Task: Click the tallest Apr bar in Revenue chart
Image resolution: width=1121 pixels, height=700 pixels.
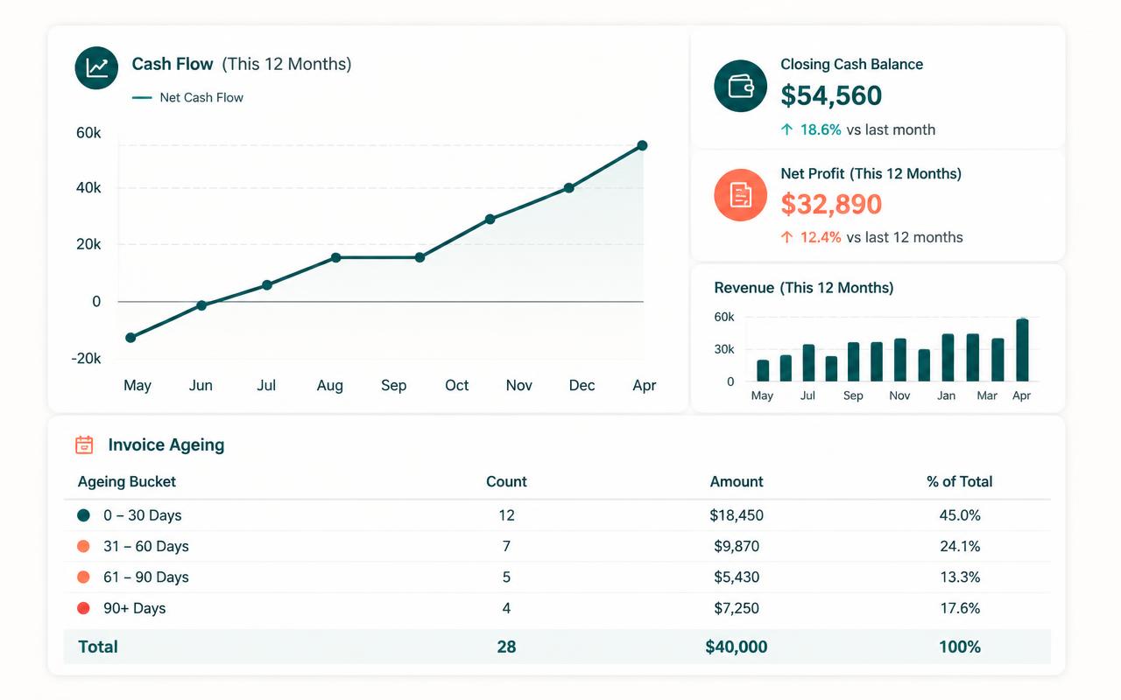Action: (x=1022, y=350)
